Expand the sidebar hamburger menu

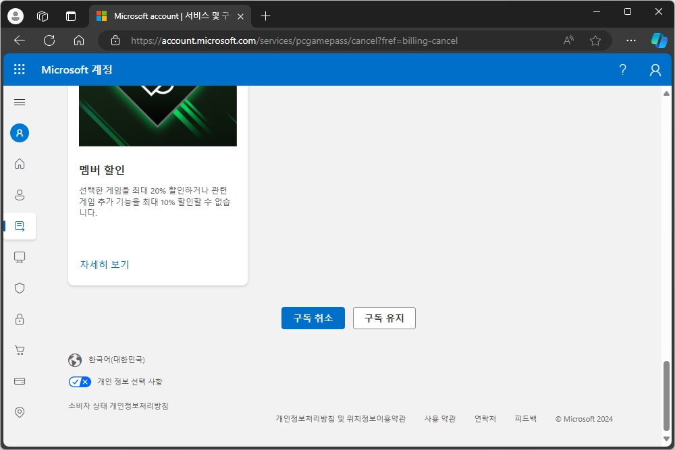click(x=20, y=102)
